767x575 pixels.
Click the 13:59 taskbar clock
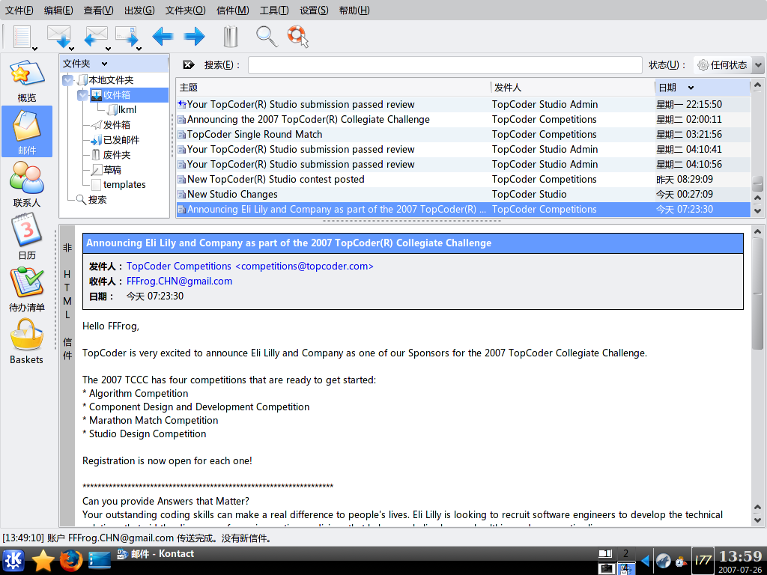click(740, 556)
